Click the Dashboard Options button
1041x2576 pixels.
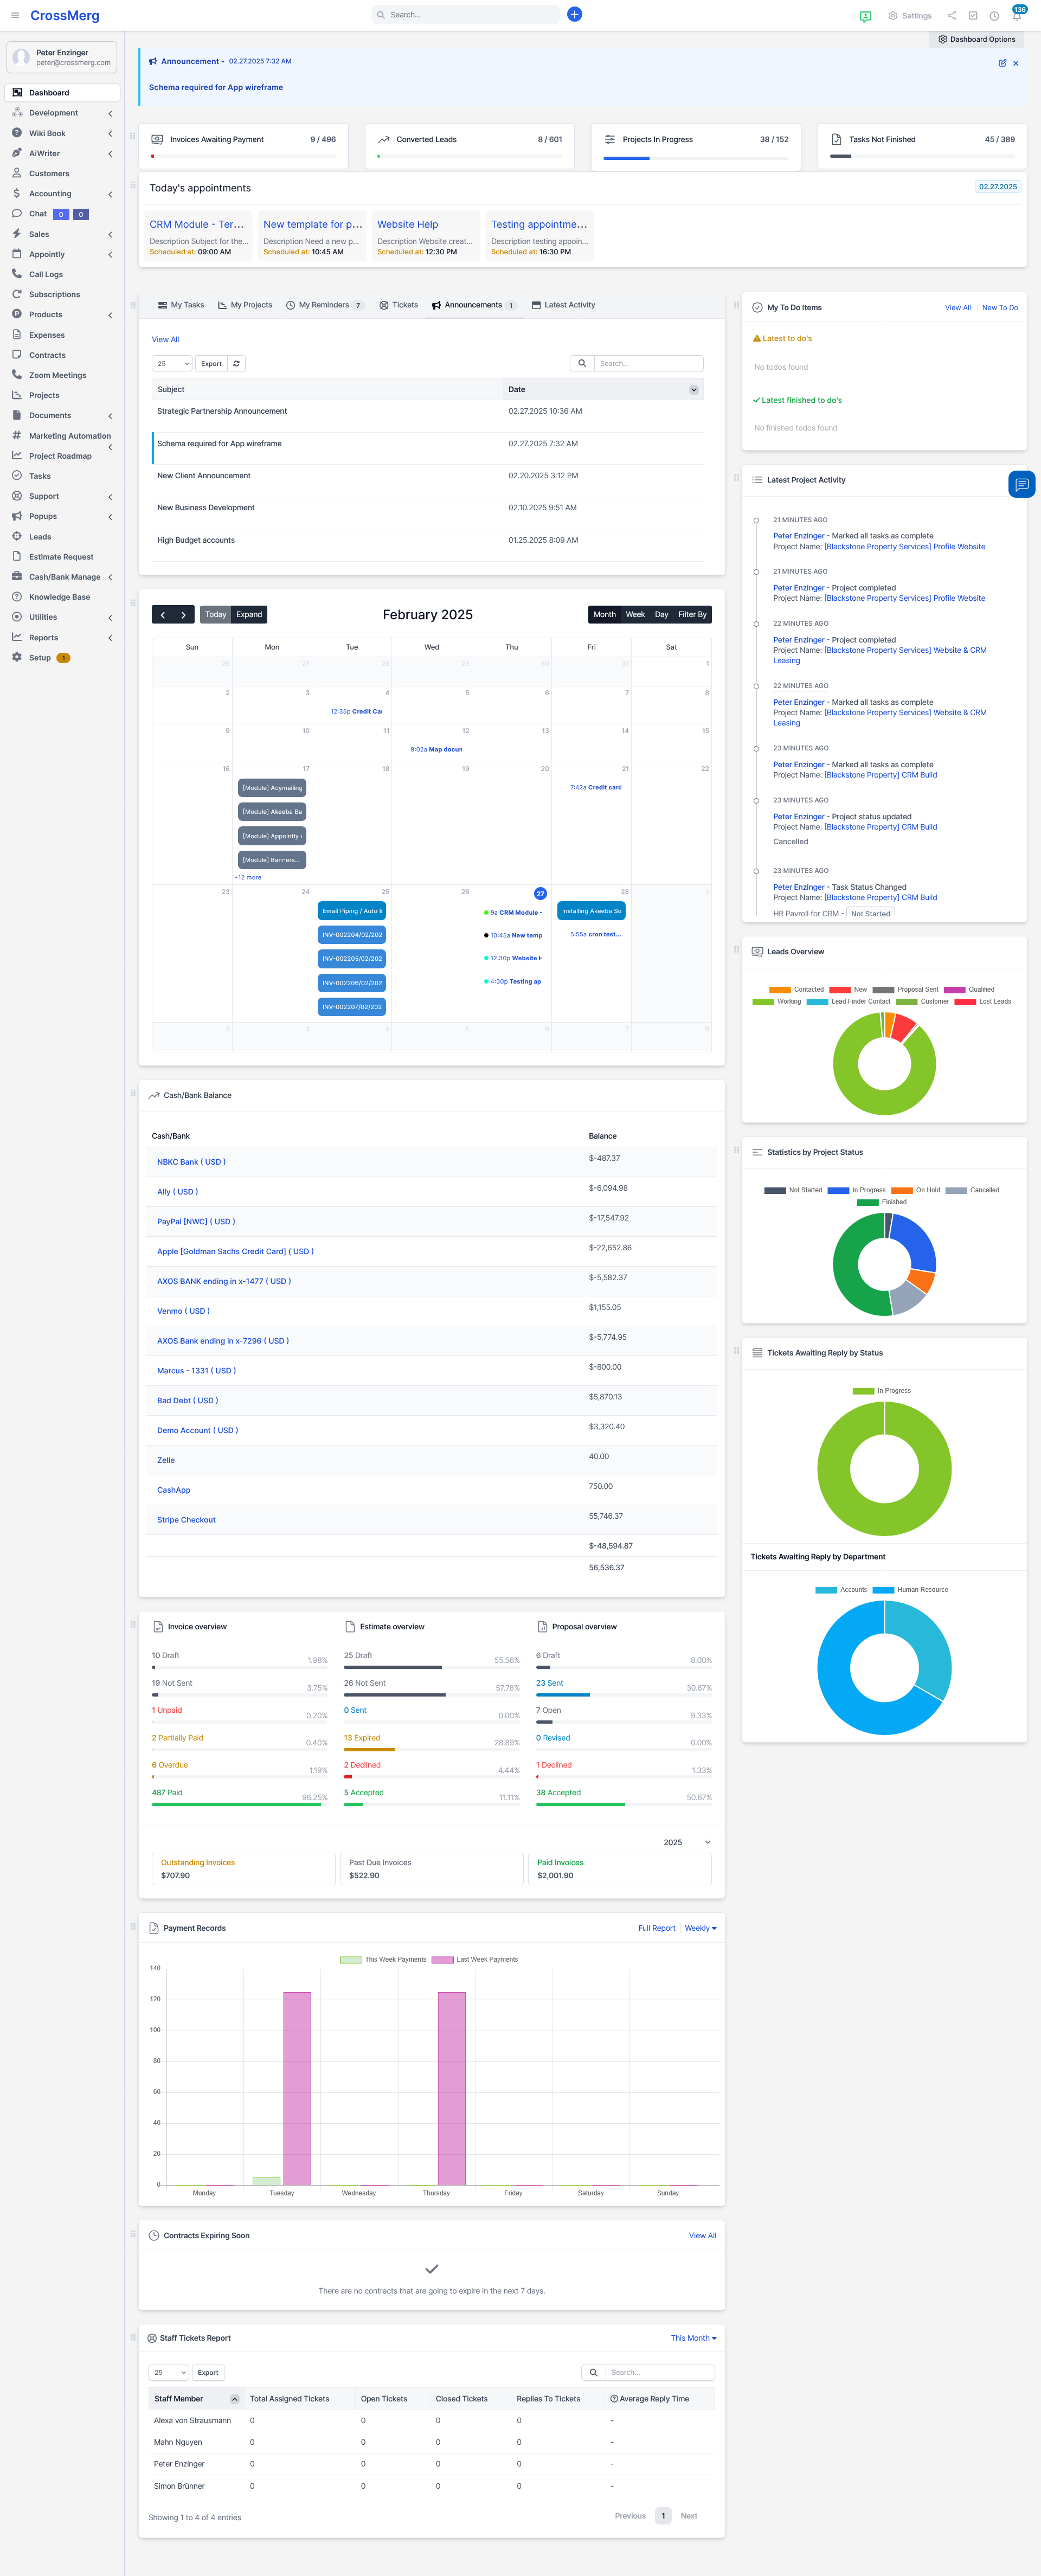(976, 40)
